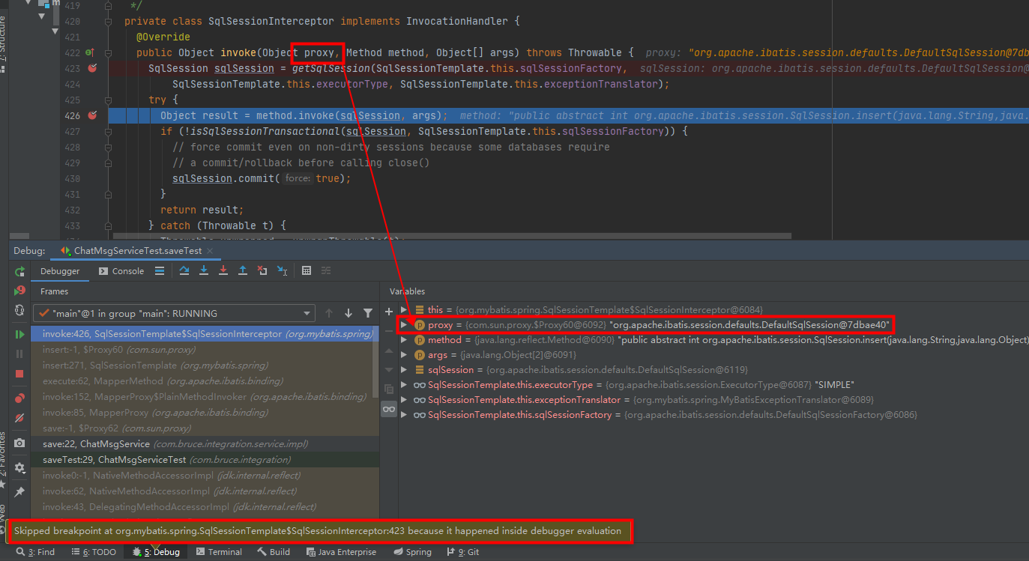This screenshot has height=561, width=1029.
Task: Click the override gutter icon at line 422
Action: tap(89, 52)
